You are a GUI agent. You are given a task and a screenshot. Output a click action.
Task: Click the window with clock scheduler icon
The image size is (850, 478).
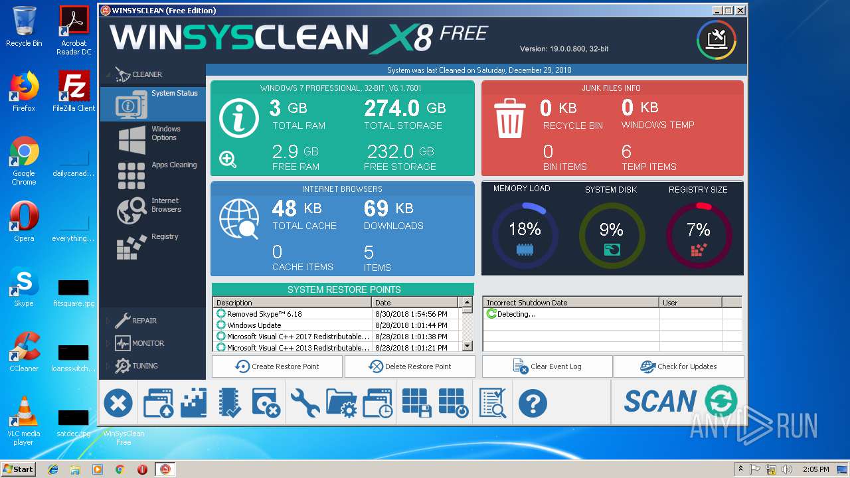pos(378,403)
